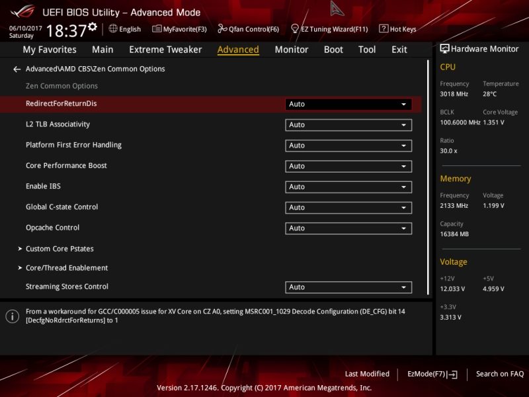Click the Global C-state Control label
The height and width of the screenshot is (397, 529).
pos(61,207)
